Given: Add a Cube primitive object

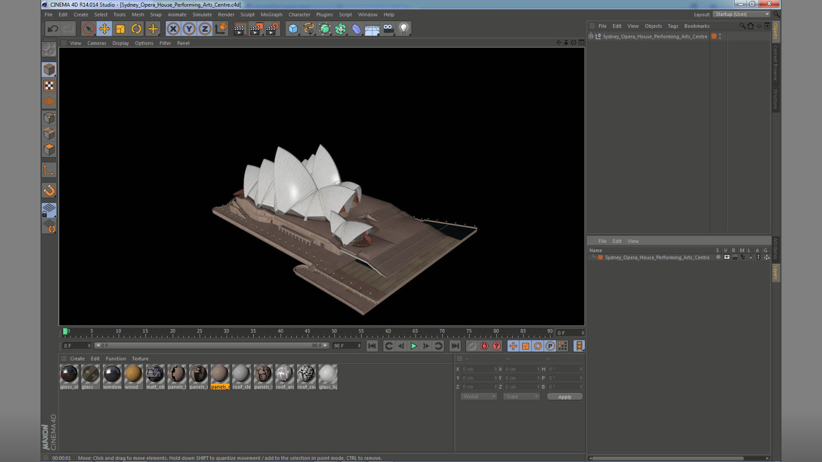Looking at the screenshot, I should click(x=293, y=29).
